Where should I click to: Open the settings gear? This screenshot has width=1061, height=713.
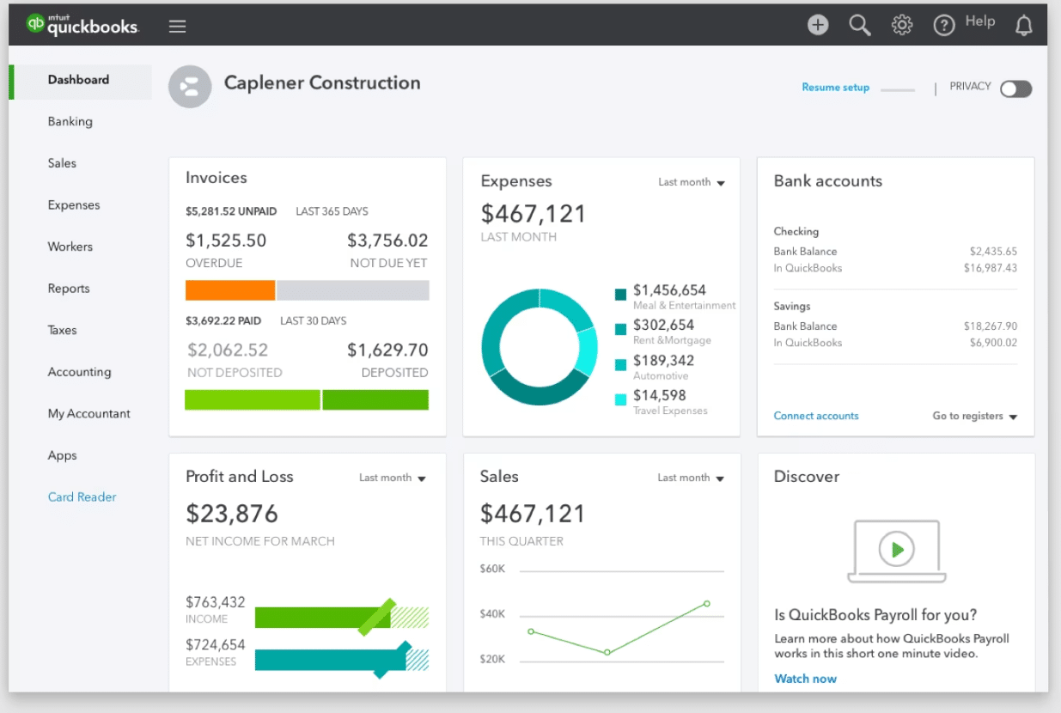pyautogui.click(x=901, y=24)
